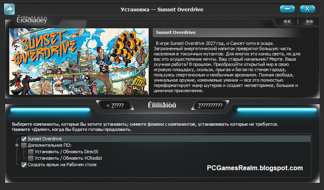Click the next button labeled ??????????
The width and height of the screenshot is (324, 190).
click(210, 106)
